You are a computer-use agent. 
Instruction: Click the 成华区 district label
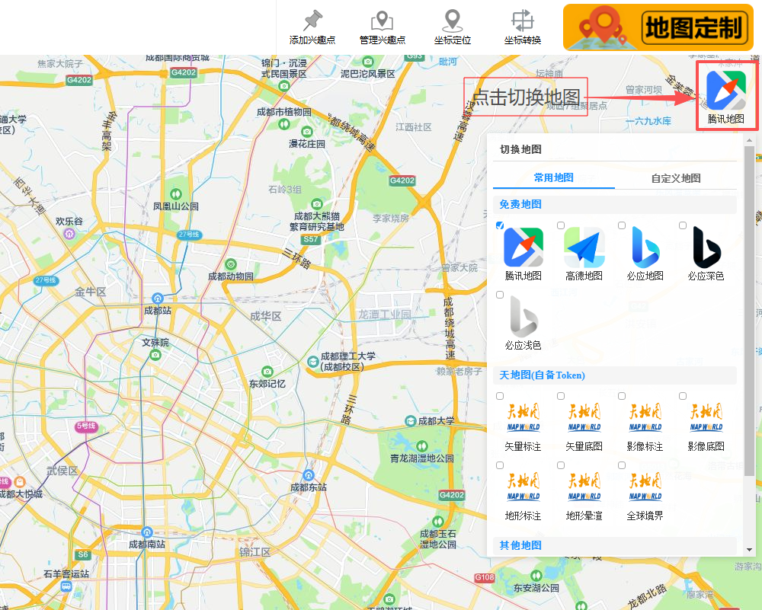click(x=265, y=316)
